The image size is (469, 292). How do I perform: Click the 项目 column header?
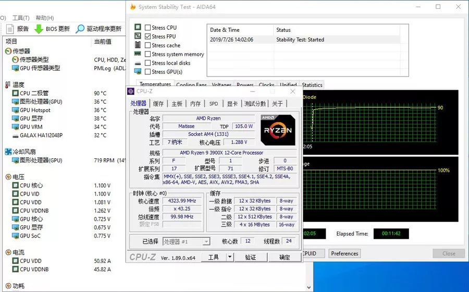point(11,42)
